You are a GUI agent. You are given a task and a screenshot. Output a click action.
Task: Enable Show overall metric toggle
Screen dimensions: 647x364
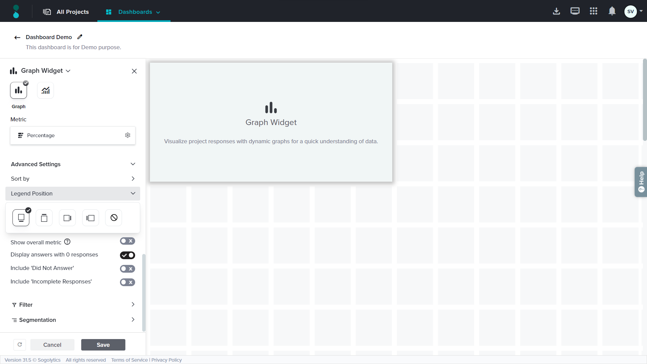[x=127, y=241]
